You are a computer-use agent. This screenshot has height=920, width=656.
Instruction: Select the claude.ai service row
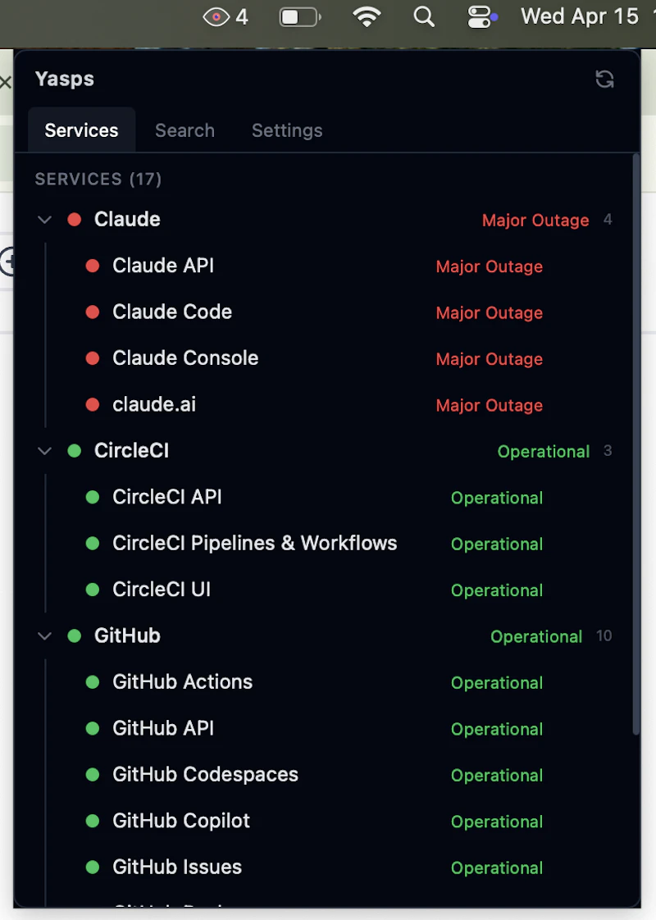[154, 404]
